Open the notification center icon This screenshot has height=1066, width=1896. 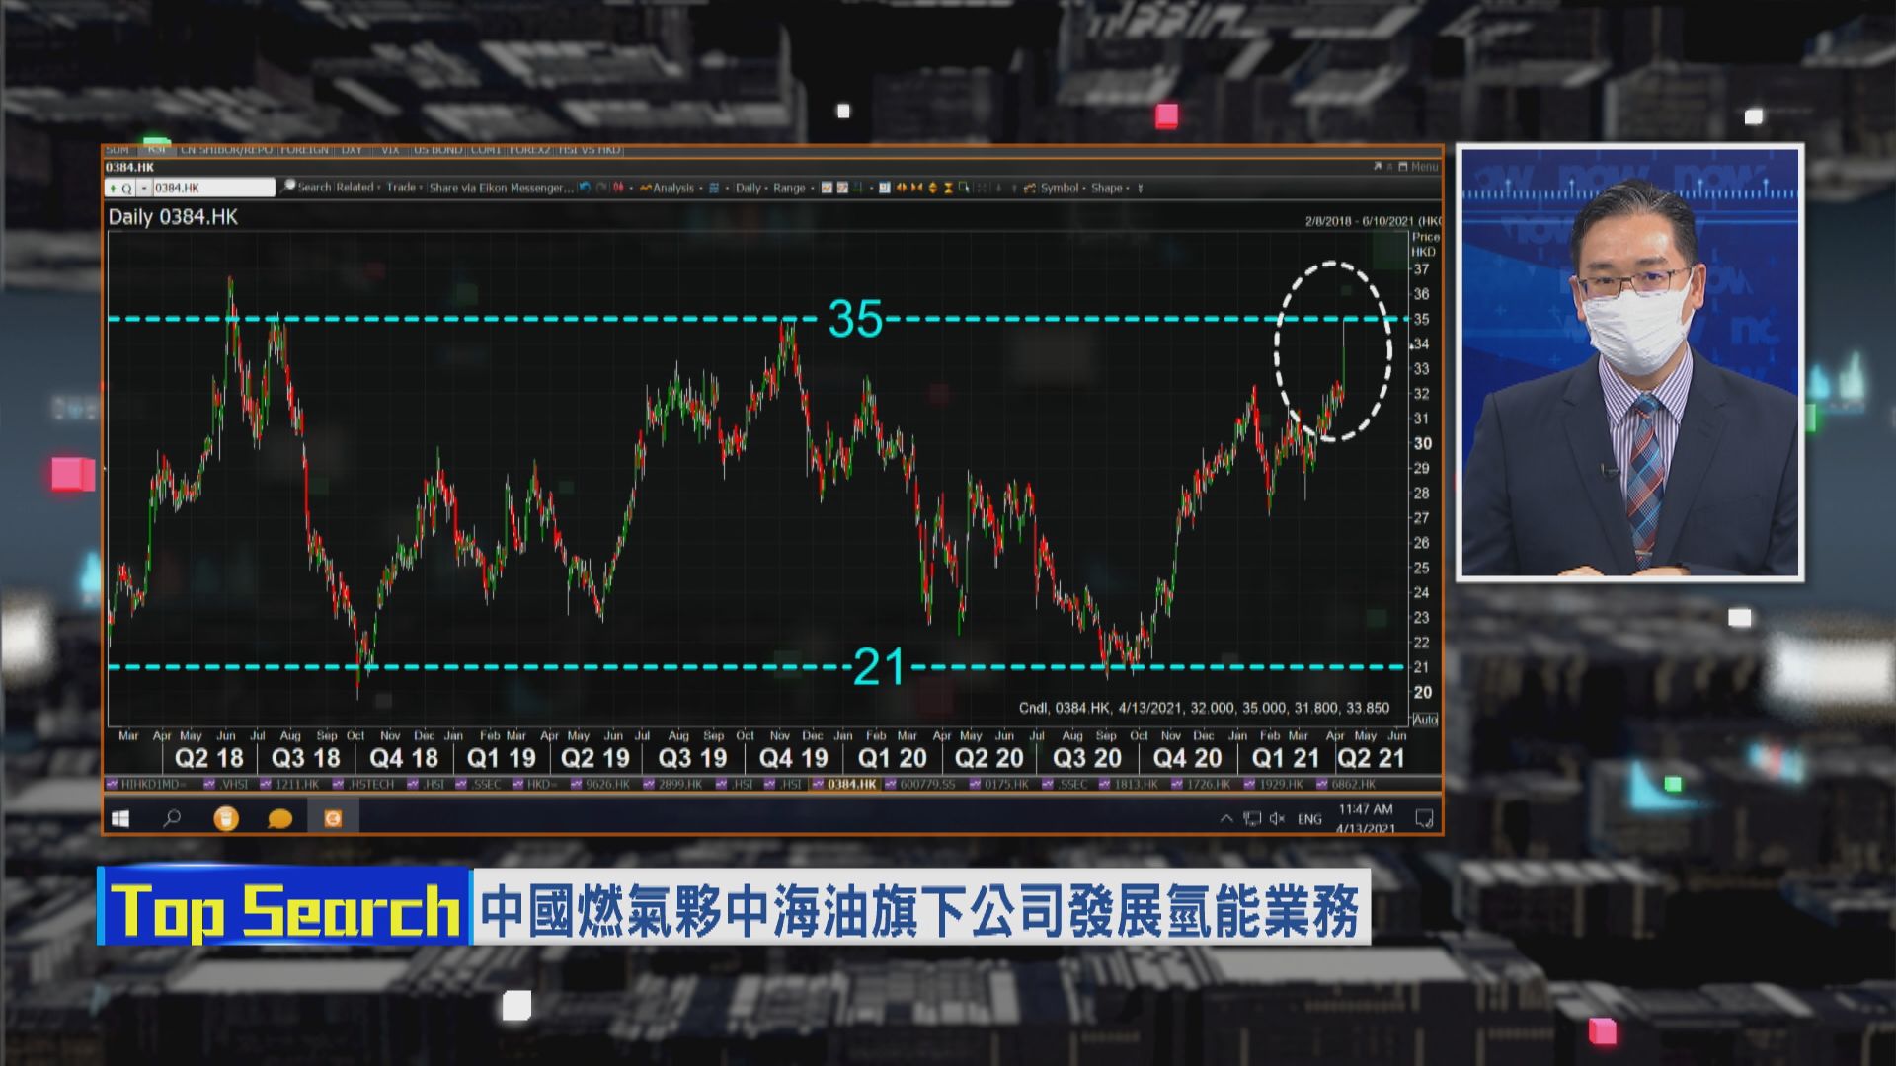pos(1424,818)
